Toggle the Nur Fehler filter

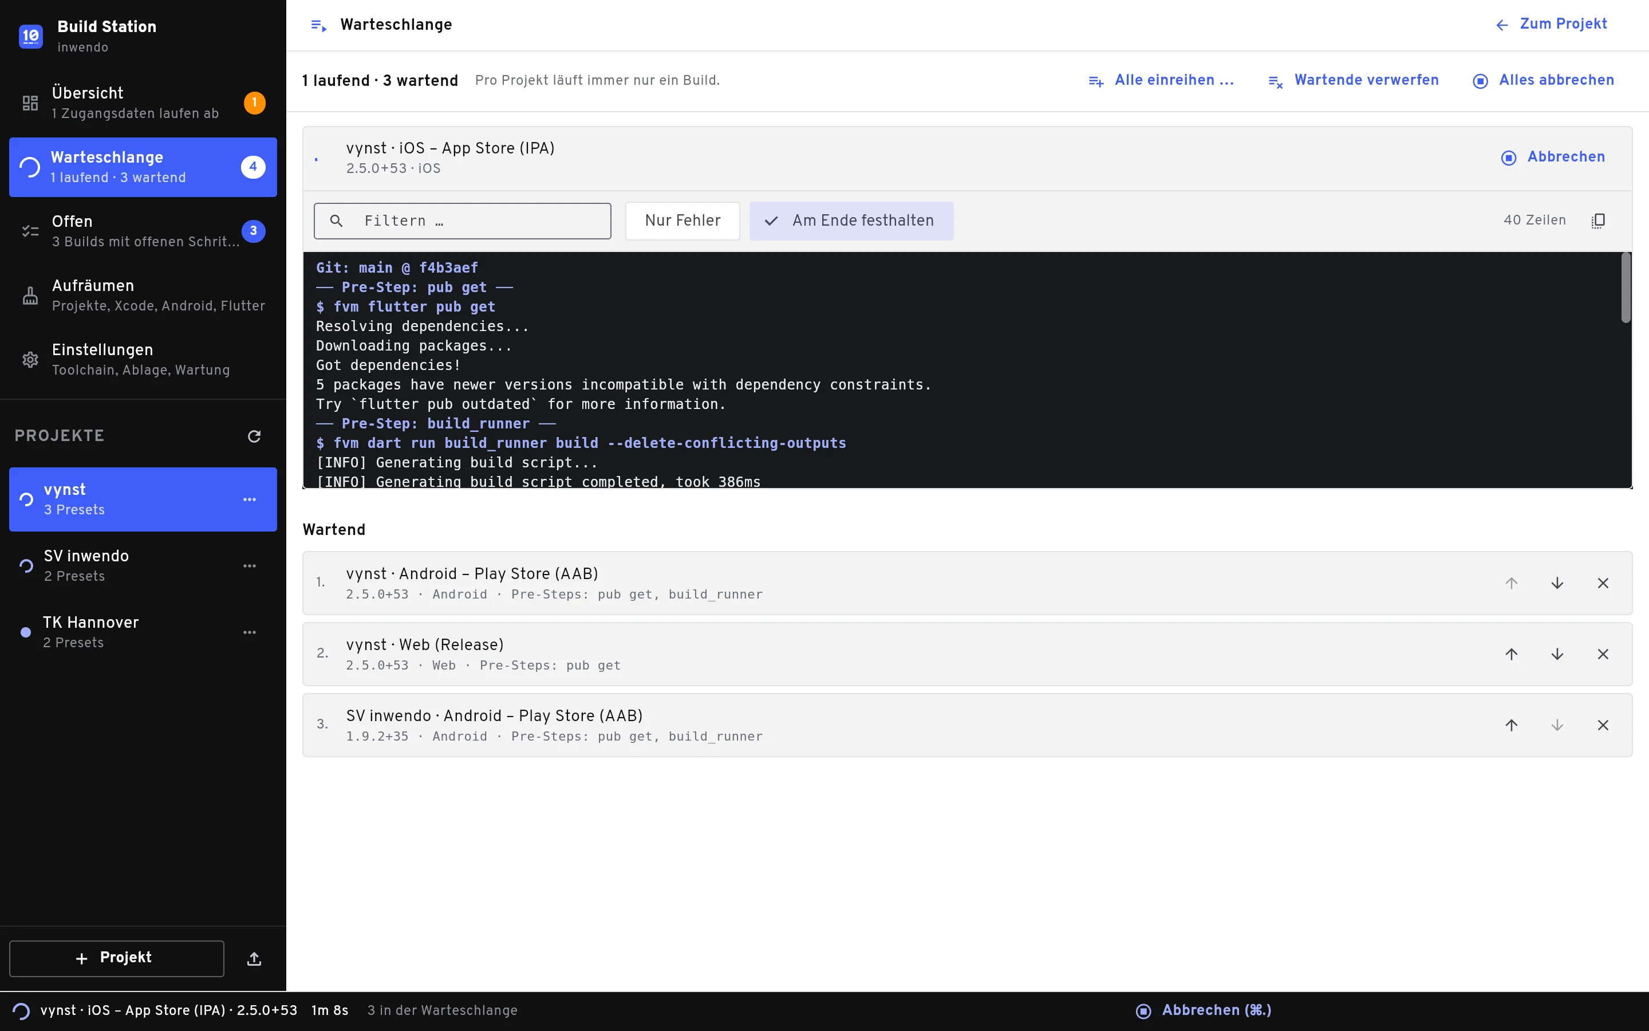pos(682,221)
